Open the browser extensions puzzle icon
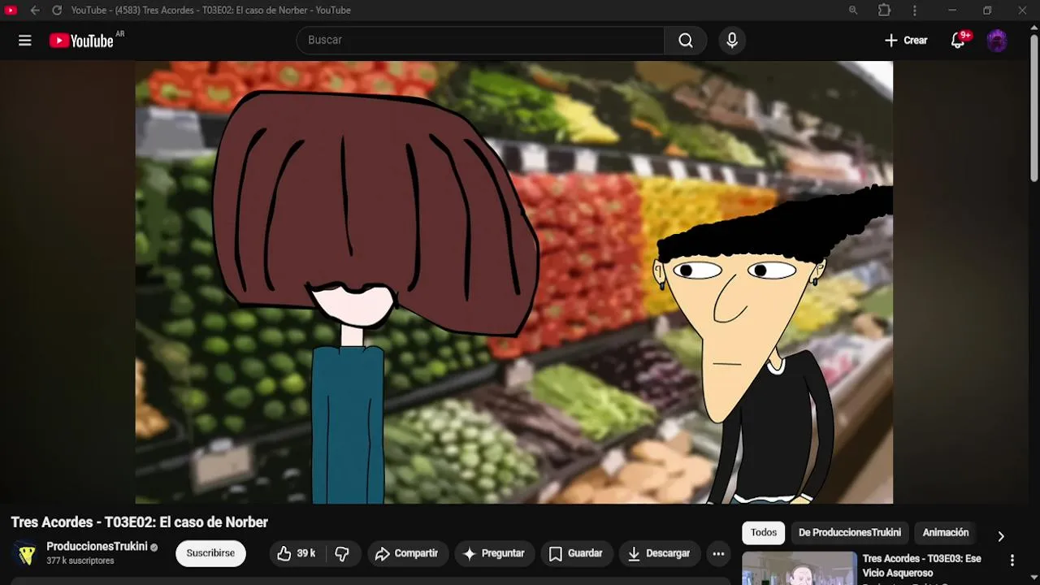 884,11
